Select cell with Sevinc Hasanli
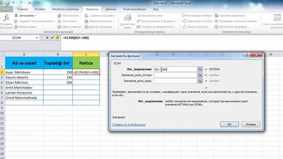Image resolution: width=283 pixels, height=159 pixels. [x=24, y=77]
